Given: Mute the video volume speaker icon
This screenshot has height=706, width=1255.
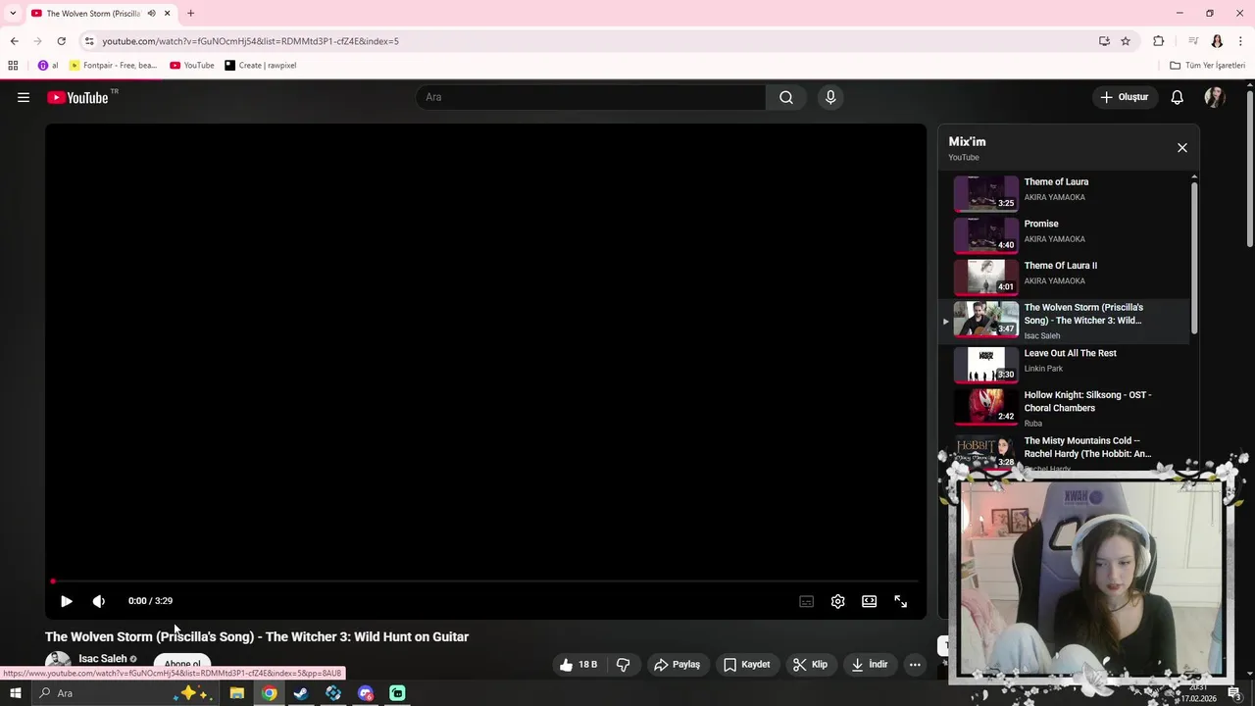Looking at the screenshot, I should [98, 601].
